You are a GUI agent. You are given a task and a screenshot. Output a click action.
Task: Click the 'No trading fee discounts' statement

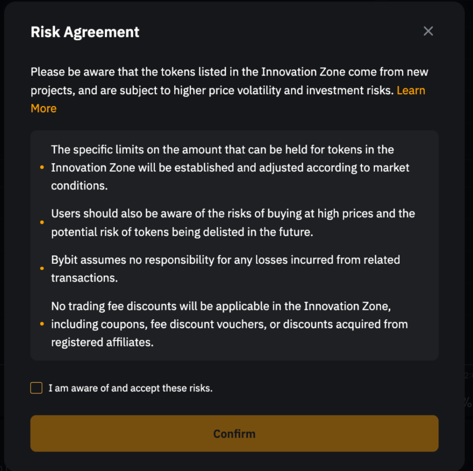pos(221,306)
